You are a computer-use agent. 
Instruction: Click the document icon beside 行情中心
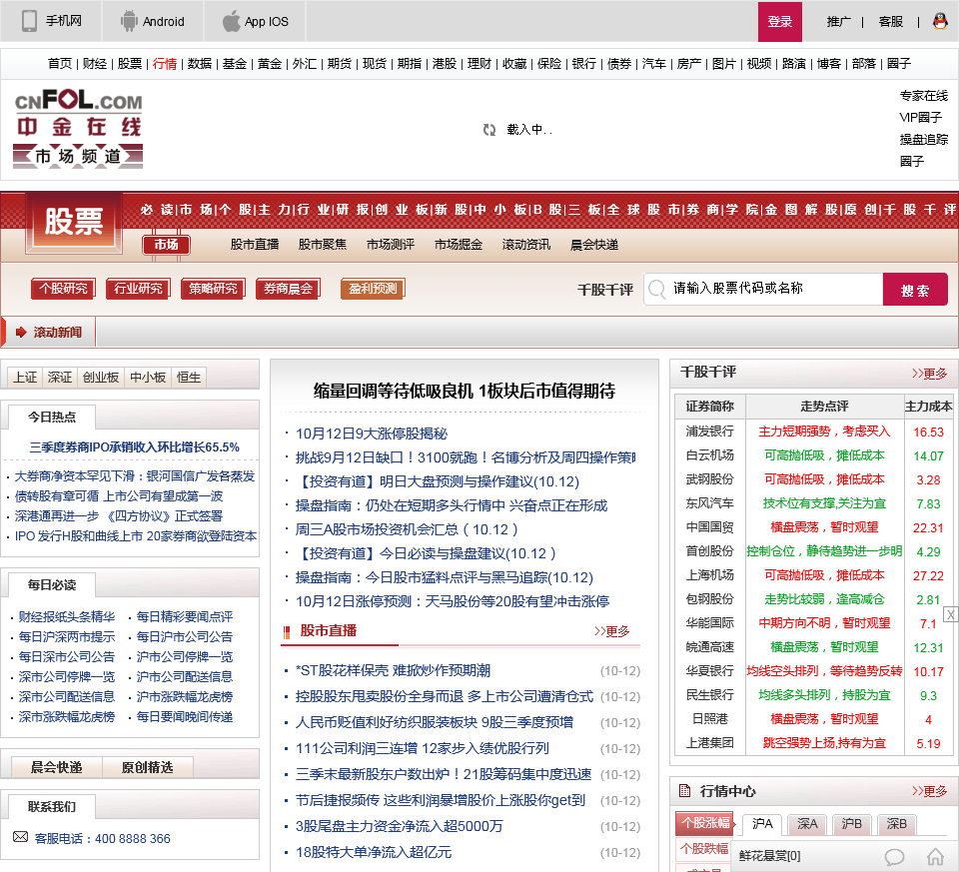pyautogui.click(x=685, y=791)
